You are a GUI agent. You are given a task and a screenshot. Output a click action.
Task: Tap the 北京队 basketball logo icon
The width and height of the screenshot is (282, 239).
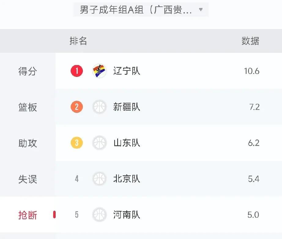coord(99,179)
